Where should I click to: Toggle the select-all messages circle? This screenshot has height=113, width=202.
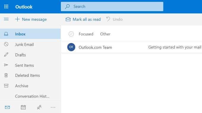click(71, 34)
